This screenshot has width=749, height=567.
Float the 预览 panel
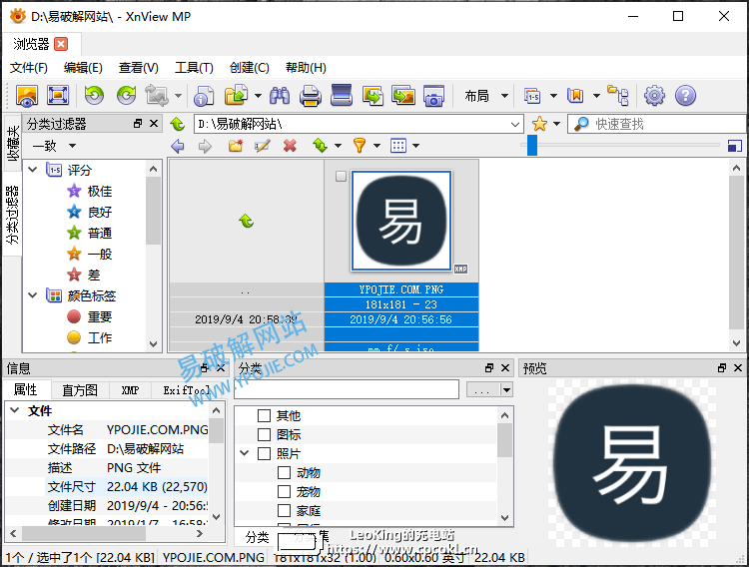click(x=722, y=367)
